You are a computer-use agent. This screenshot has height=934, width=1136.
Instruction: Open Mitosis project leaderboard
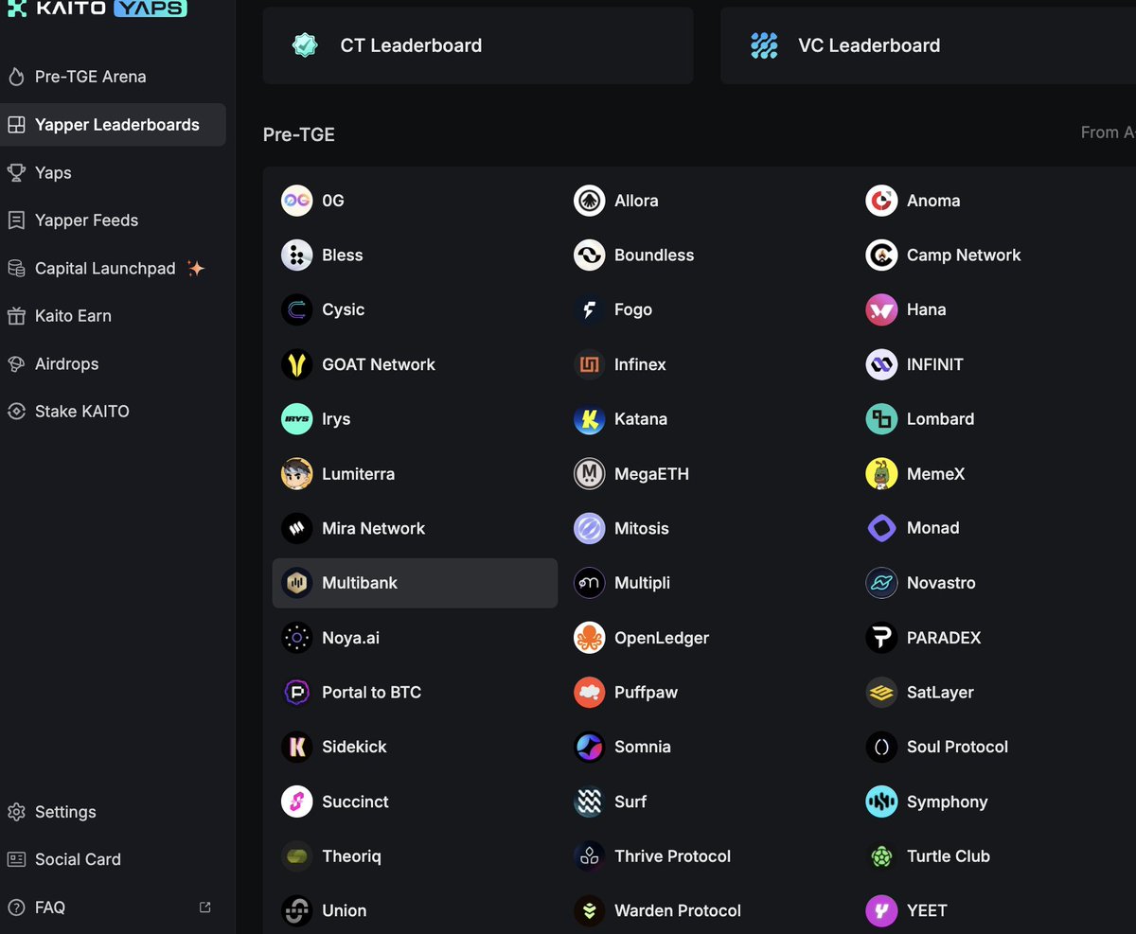[707, 528]
